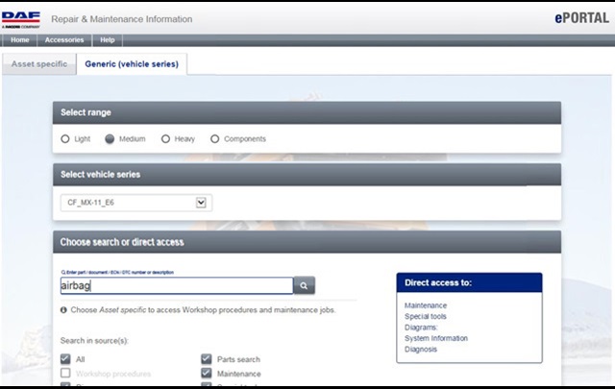Uncheck the Maintenance source checkbox
Screen dimensions: 615x389
206,374
